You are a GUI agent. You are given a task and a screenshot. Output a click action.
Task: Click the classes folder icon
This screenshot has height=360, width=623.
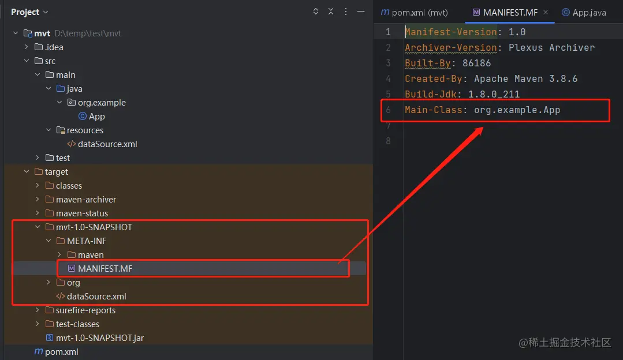pos(50,185)
